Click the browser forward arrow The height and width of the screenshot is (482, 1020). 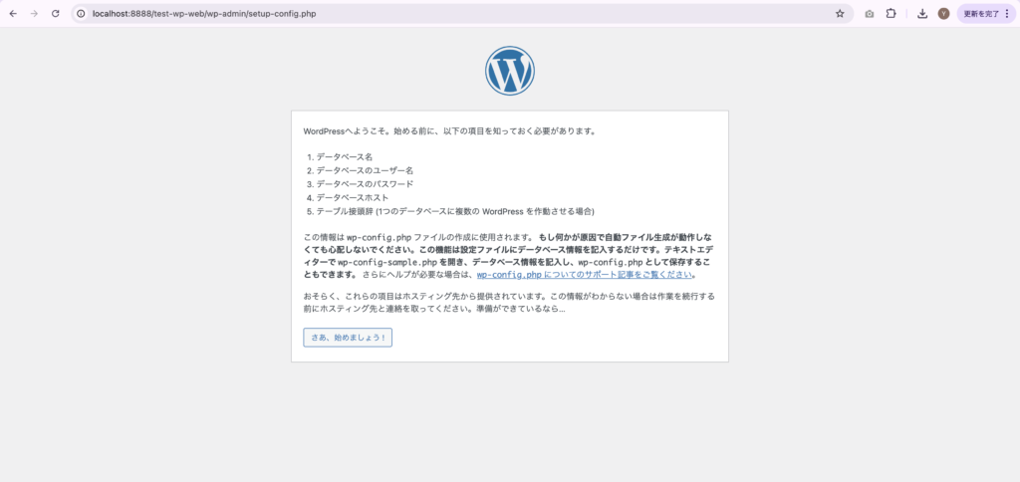click(x=34, y=13)
